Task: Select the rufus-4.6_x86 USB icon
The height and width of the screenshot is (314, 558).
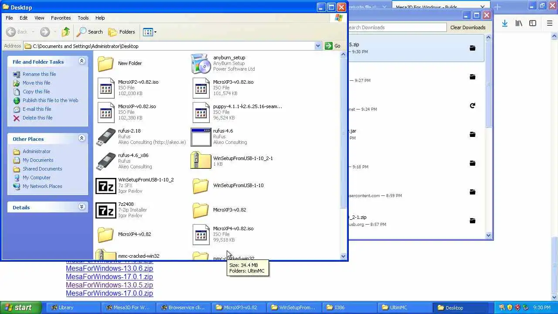Action: [106, 161]
